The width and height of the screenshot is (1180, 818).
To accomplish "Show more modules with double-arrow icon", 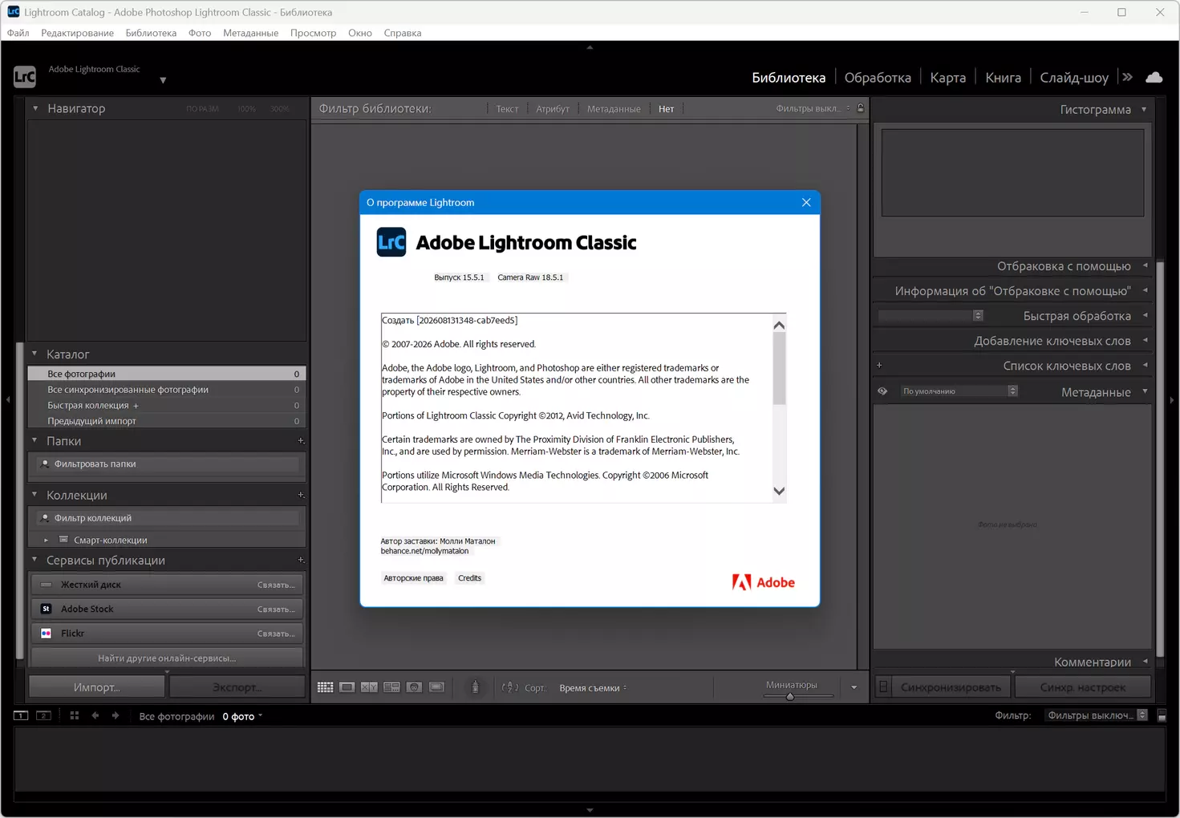I will (1128, 77).
